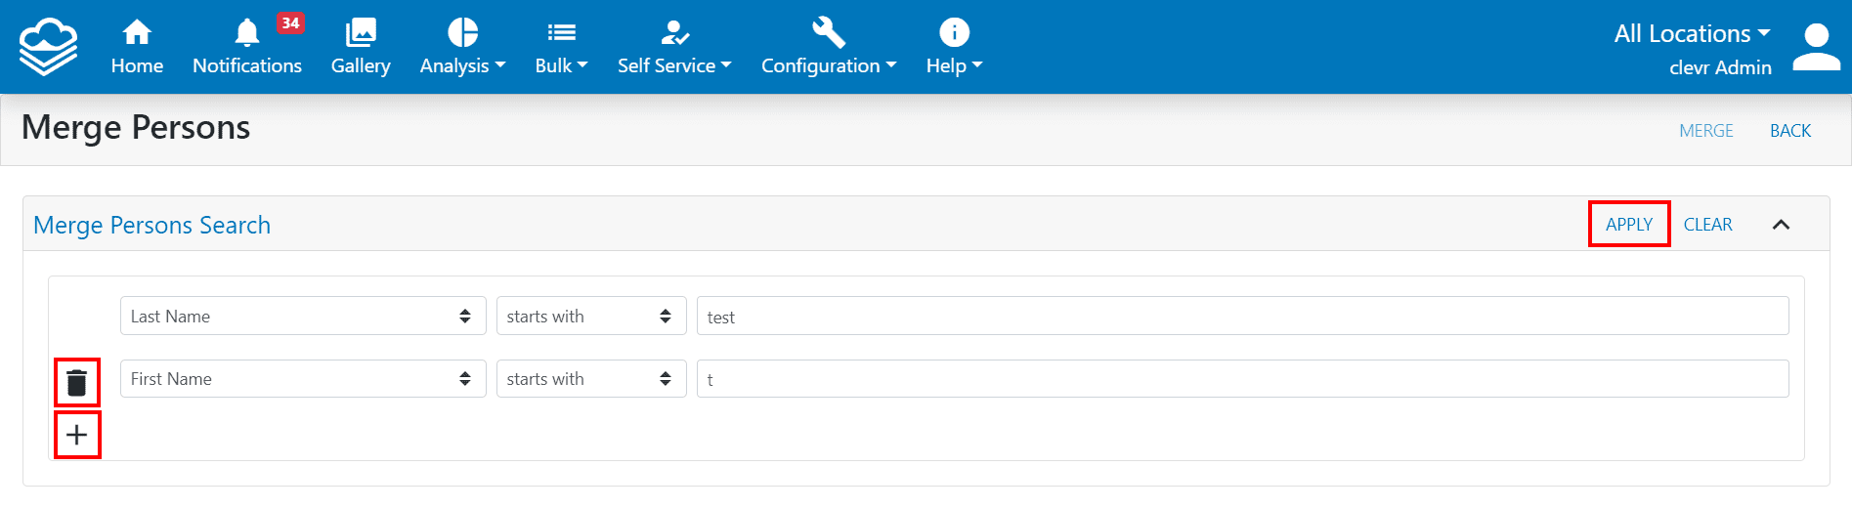Open the user profile avatar
The height and width of the screenshot is (509, 1852).
click(x=1817, y=47)
